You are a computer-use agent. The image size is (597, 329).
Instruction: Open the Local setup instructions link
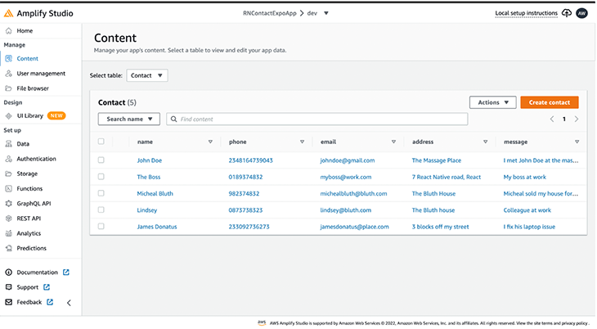526,13
